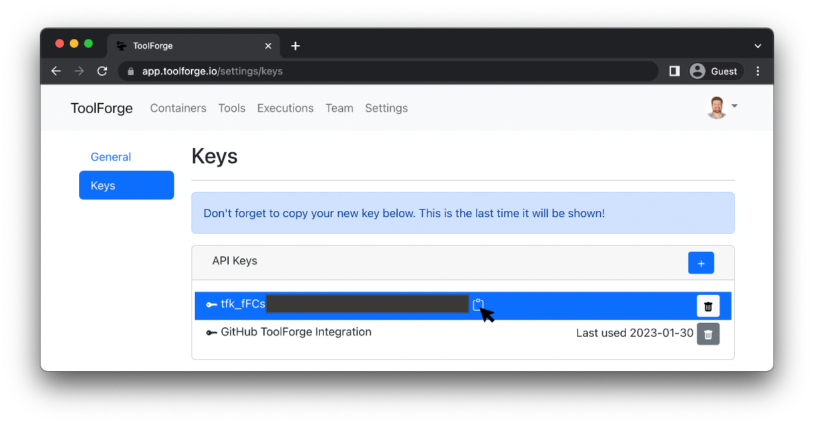814x425 pixels.
Task: Delete the tfk_fFCs API key
Action: click(708, 306)
